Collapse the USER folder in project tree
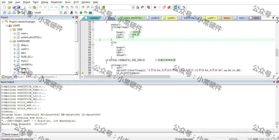Screen dimensions: 279x140 point(11,29)
